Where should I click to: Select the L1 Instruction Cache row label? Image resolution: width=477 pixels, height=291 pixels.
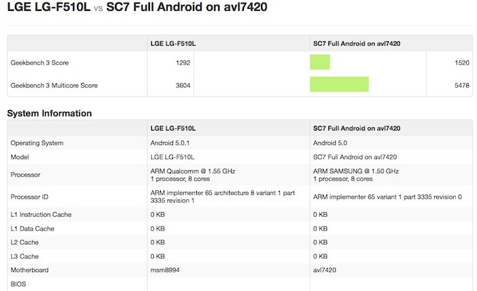(x=41, y=215)
